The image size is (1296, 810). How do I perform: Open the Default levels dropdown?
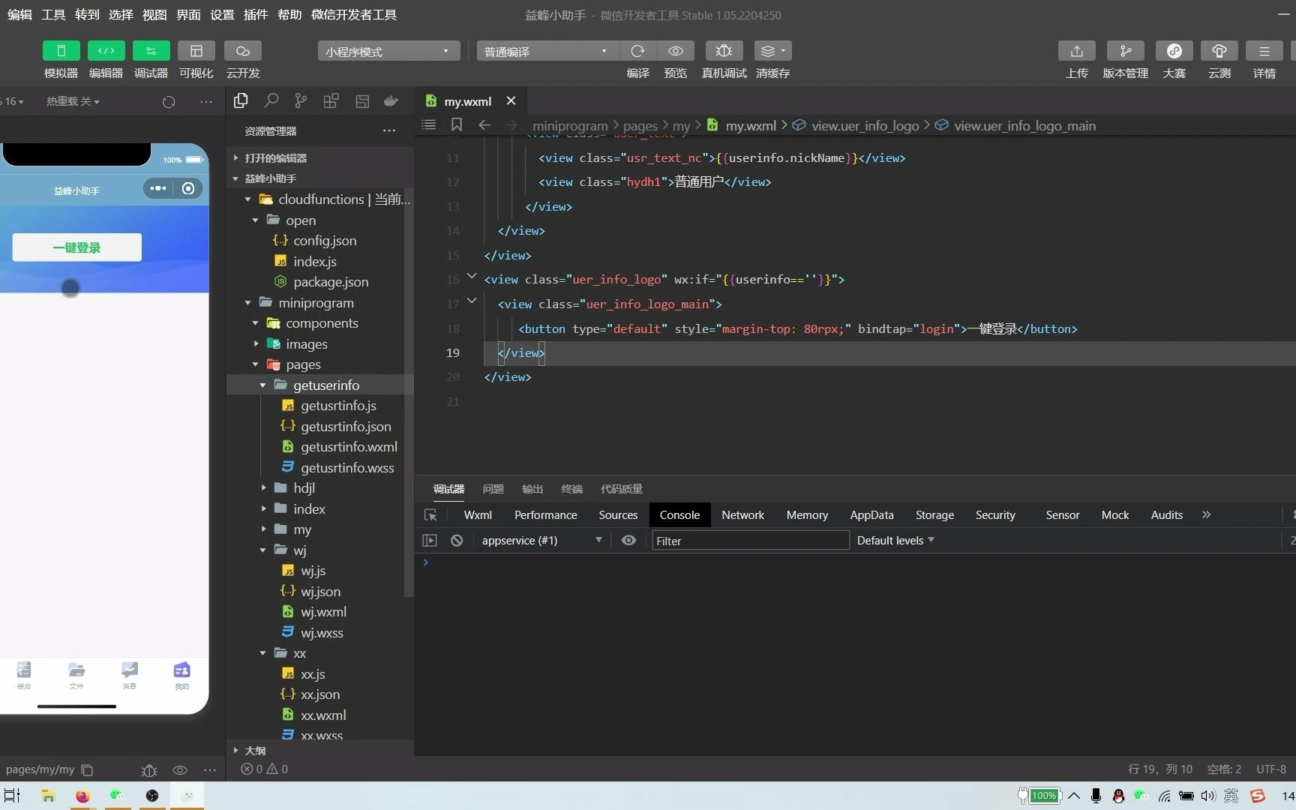[x=895, y=540]
